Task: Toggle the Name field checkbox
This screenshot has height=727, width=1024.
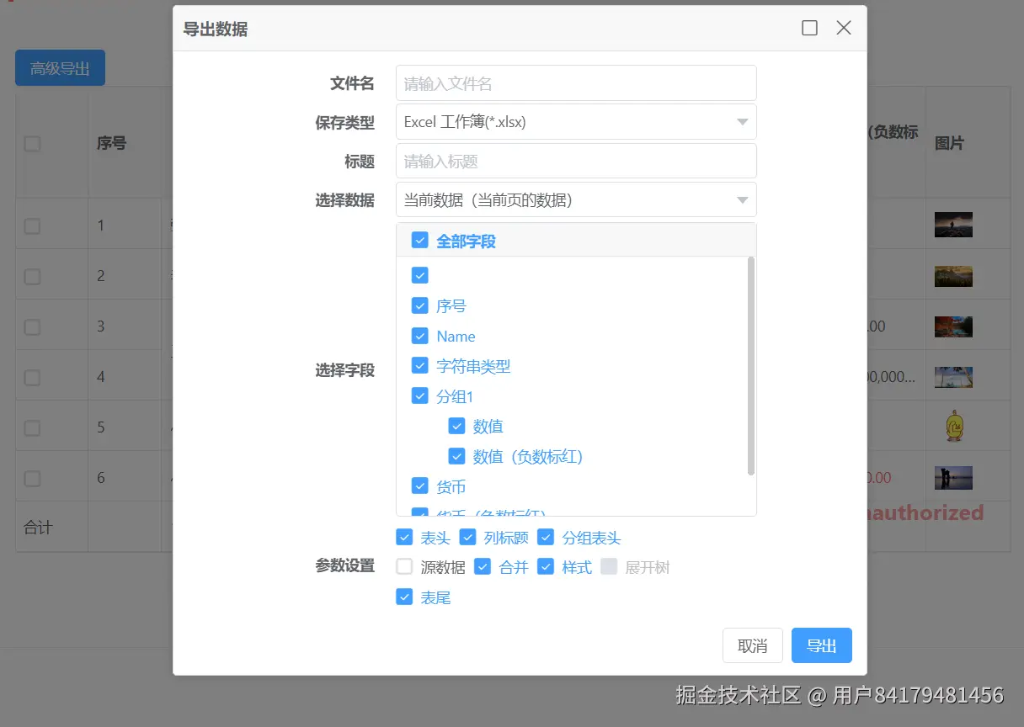Action: coord(419,336)
